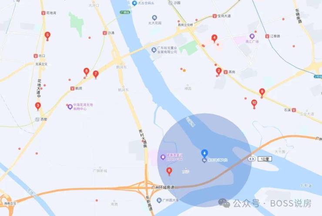This screenshot has height=216, width=322.
Task: Click red map pin number 3
Action: 38,106
